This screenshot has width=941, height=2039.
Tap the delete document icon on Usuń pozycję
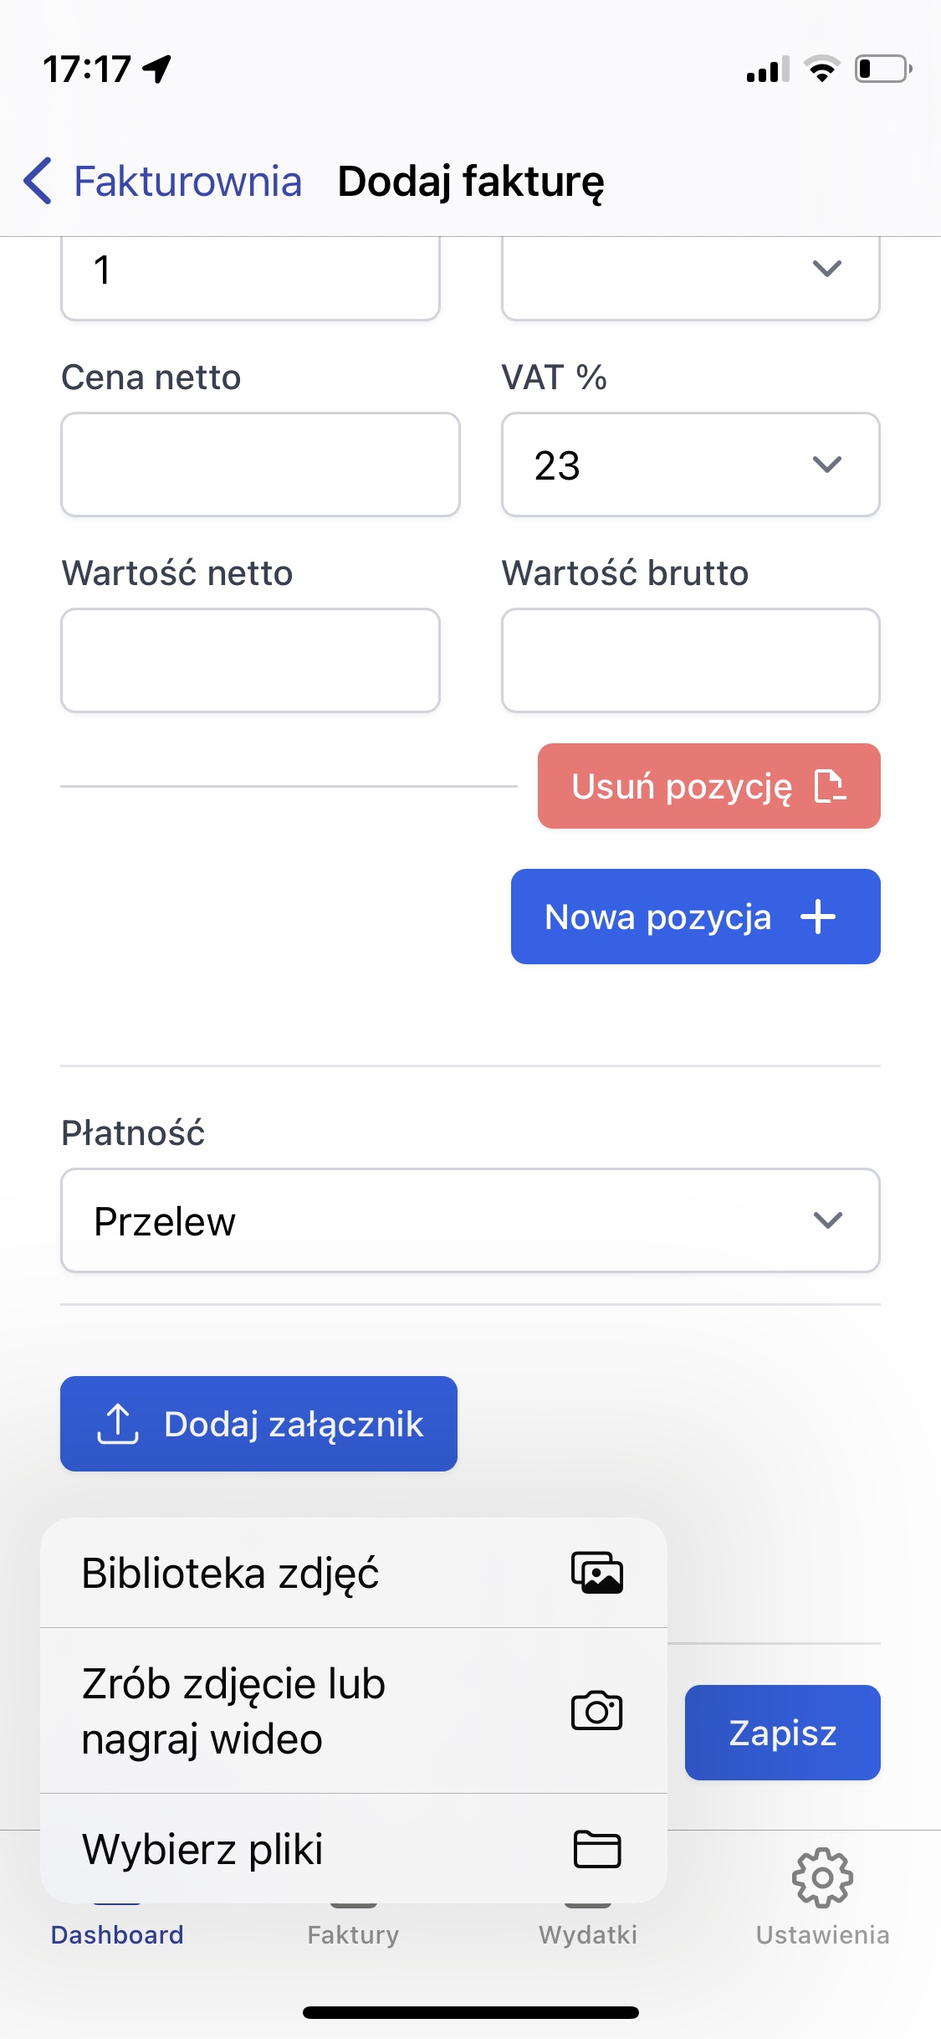pos(830,786)
